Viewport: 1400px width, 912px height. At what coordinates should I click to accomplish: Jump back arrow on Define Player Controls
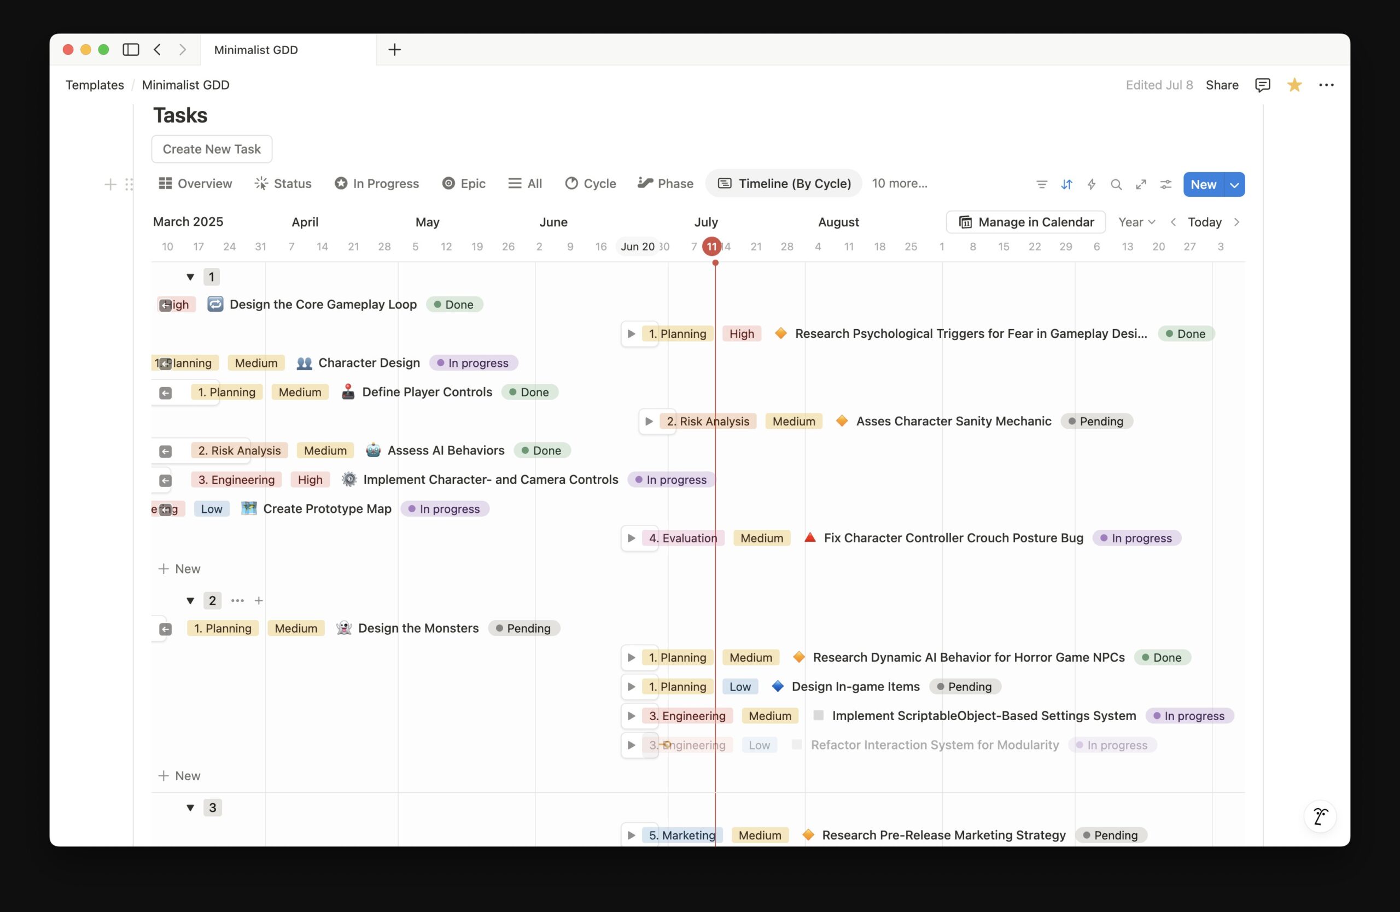[x=165, y=393]
